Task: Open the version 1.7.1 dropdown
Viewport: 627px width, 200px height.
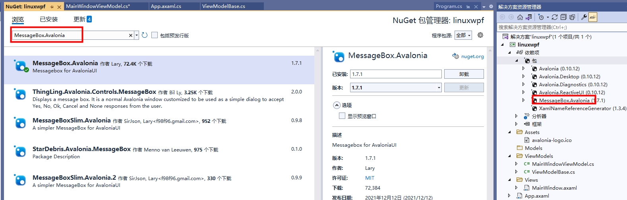Action: pos(439,87)
